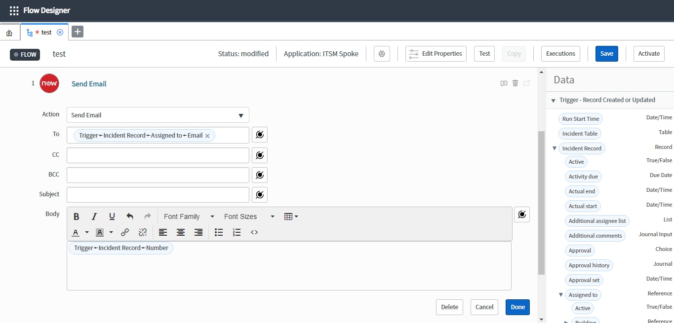Open background color picker arrow
This screenshot has width=674, height=323.
coord(111,232)
